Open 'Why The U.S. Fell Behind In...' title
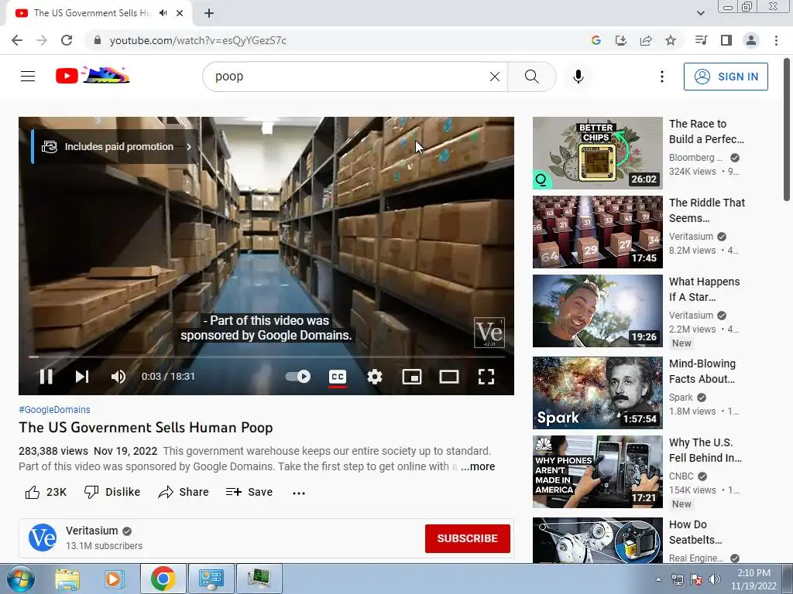The width and height of the screenshot is (793, 594). (x=705, y=450)
